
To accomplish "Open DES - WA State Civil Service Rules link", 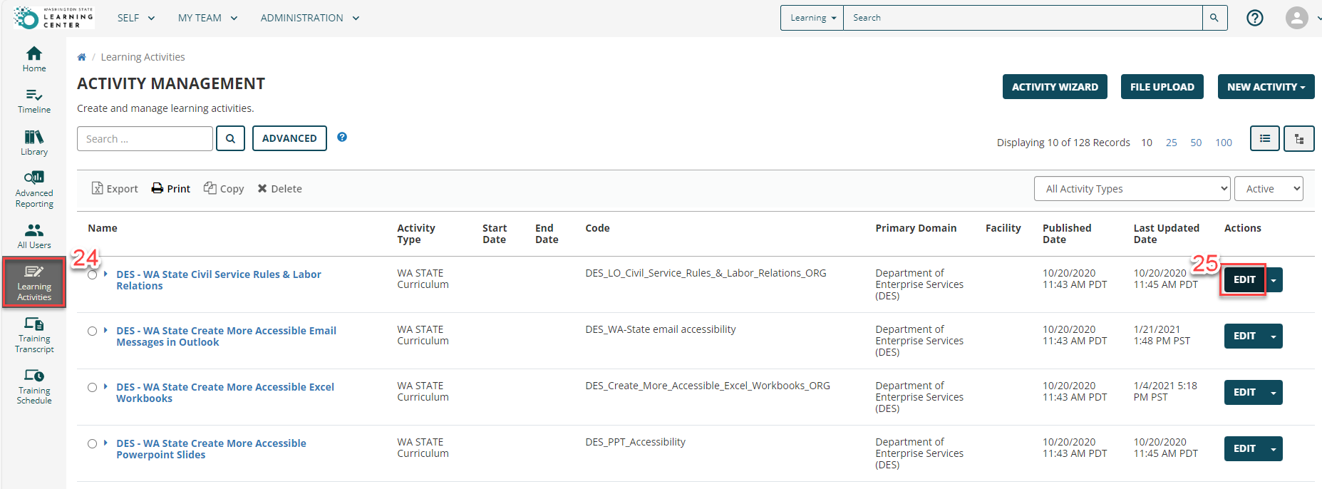I will pyautogui.click(x=219, y=279).
